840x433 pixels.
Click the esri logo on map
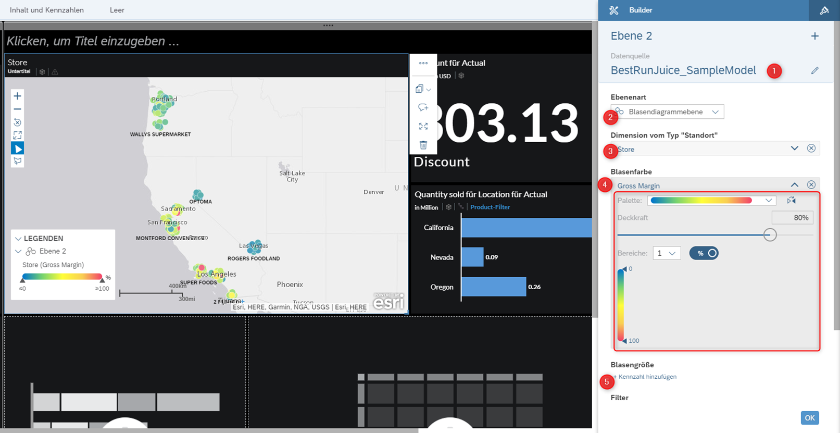388,301
